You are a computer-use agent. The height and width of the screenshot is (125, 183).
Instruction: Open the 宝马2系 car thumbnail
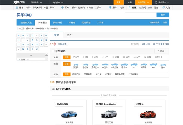148,114
